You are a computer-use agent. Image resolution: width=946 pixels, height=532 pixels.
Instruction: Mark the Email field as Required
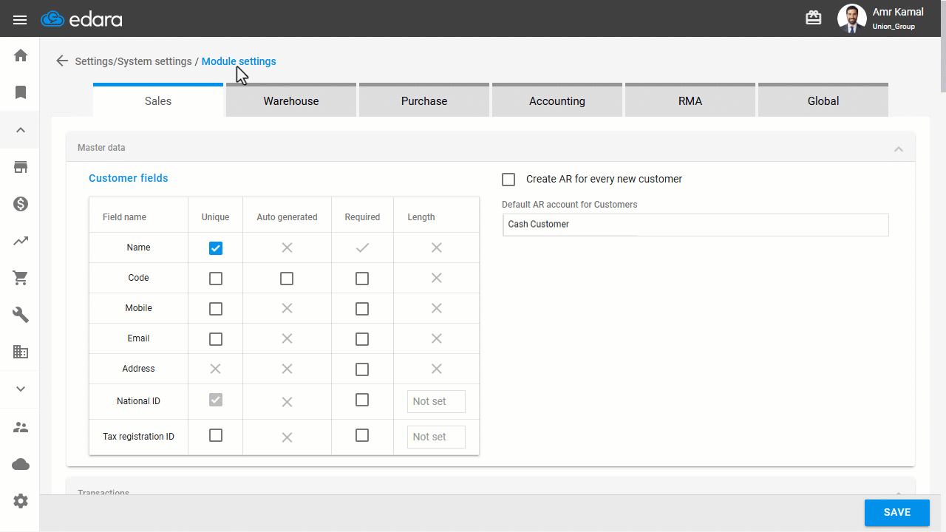tap(362, 339)
